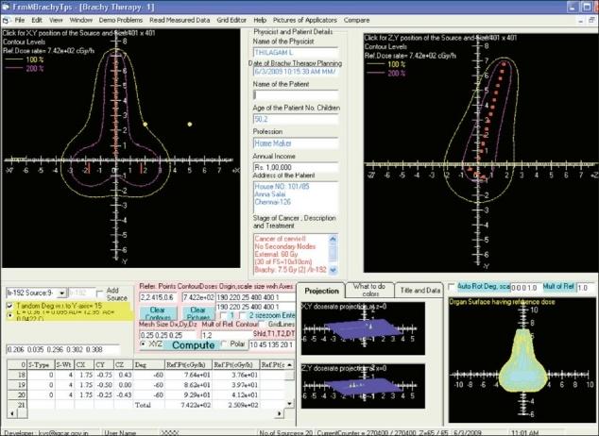Click the Organ Surface reference dose plot
This screenshot has width=599, height=436.
(x=522, y=359)
